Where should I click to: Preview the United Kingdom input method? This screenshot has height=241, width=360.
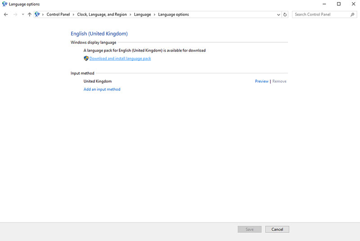261,81
